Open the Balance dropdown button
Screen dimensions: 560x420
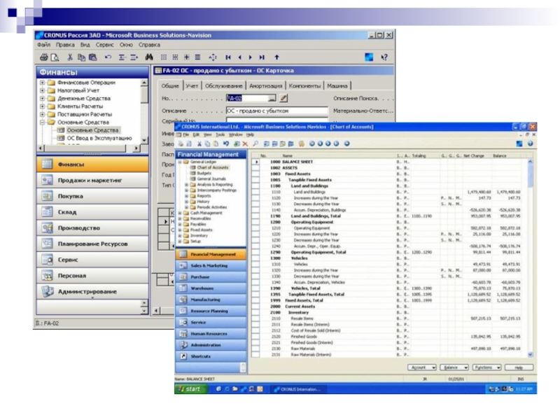[x=454, y=367]
